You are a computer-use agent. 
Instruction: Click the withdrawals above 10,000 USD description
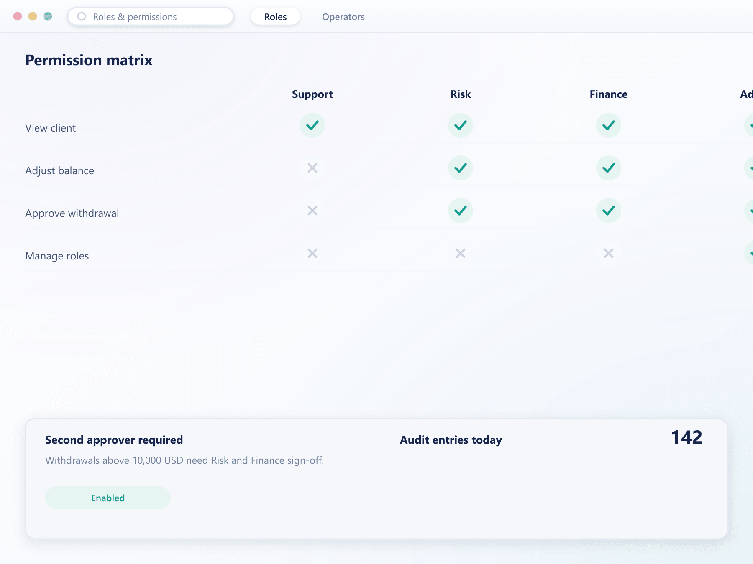tap(184, 460)
